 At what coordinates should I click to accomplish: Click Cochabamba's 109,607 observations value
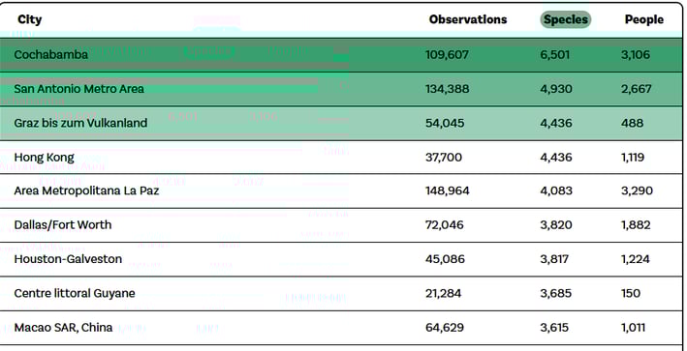point(447,55)
